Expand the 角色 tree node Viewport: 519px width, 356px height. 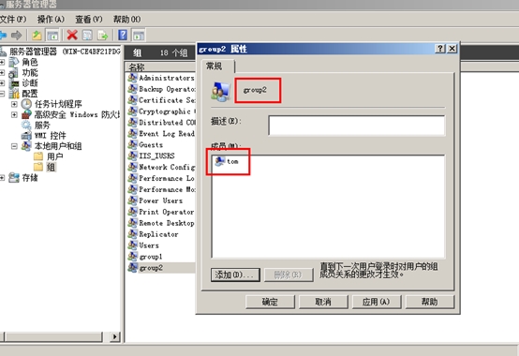pyautogui.click(x=2, y=62)
